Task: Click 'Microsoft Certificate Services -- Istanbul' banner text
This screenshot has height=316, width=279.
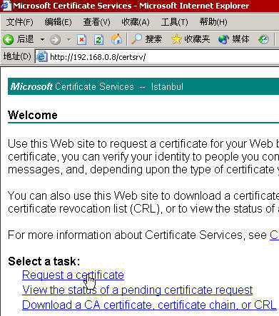Action: 97,86
